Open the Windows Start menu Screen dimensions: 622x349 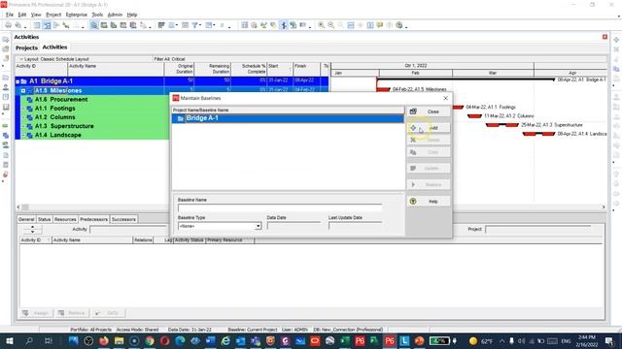[10, 340]
